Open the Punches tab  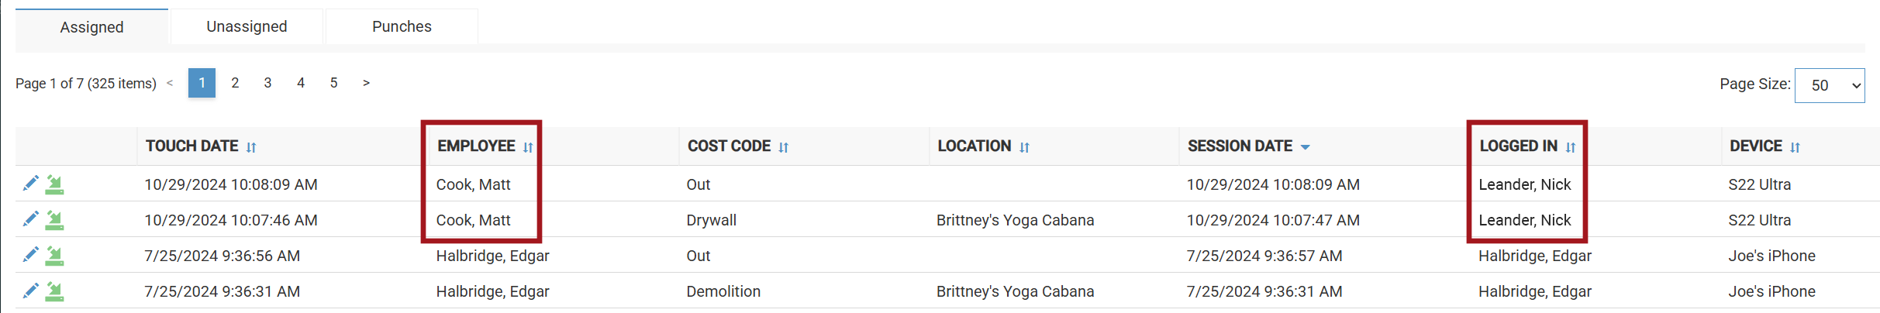[x=402, y=26]
